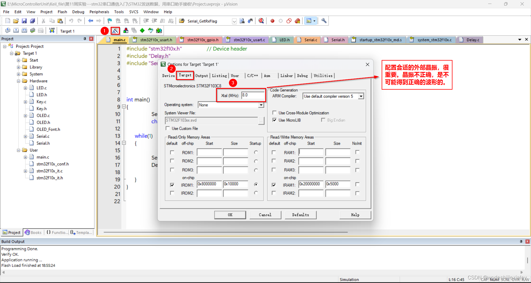Click the Help button in dialog
Image resolution: width=531 pixels, height=283 pixels.
click(x=355, y=215)
